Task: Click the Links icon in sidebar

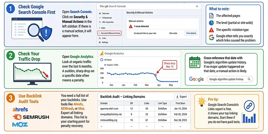Action: (x=100, y=38)
